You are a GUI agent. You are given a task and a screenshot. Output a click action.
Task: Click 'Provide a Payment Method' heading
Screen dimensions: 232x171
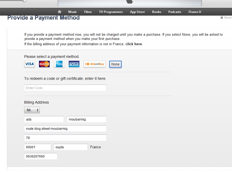coord(44,18)
